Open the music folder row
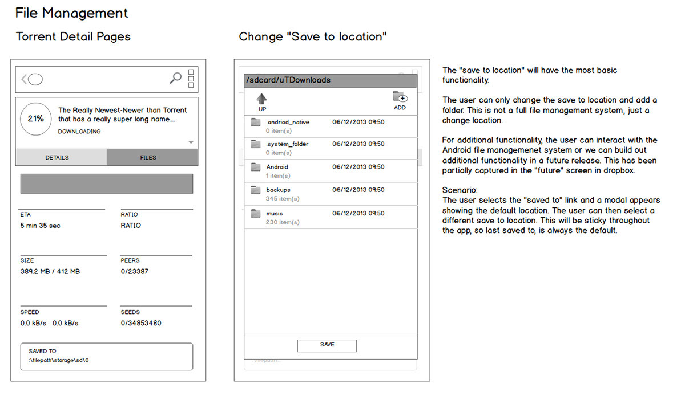The height and width of the screenshot is (396, 685). click(331, 217)
